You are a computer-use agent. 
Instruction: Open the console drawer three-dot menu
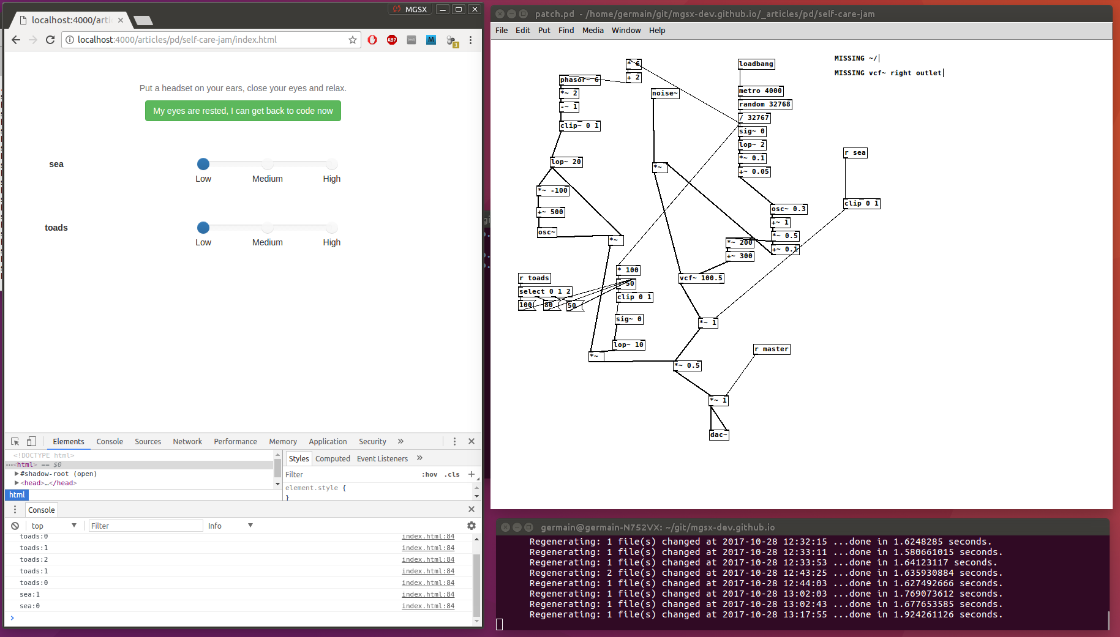pyautogui.click(x=15, y=509)
